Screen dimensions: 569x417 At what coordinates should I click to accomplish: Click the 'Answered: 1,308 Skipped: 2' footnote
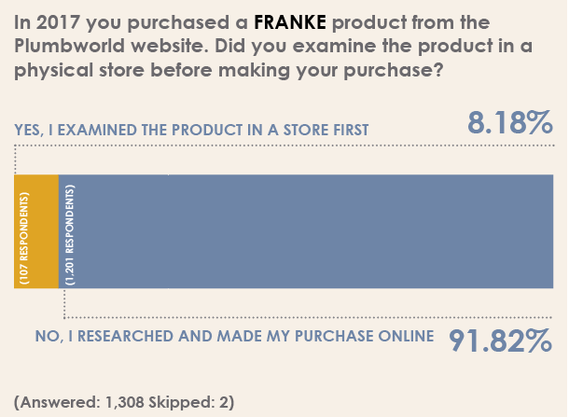pos(124,402)
